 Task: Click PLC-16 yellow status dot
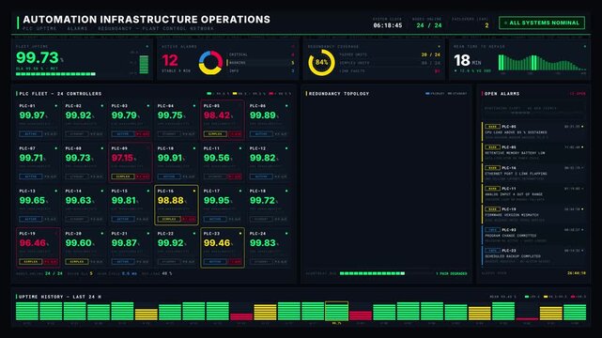pos(194,191)
